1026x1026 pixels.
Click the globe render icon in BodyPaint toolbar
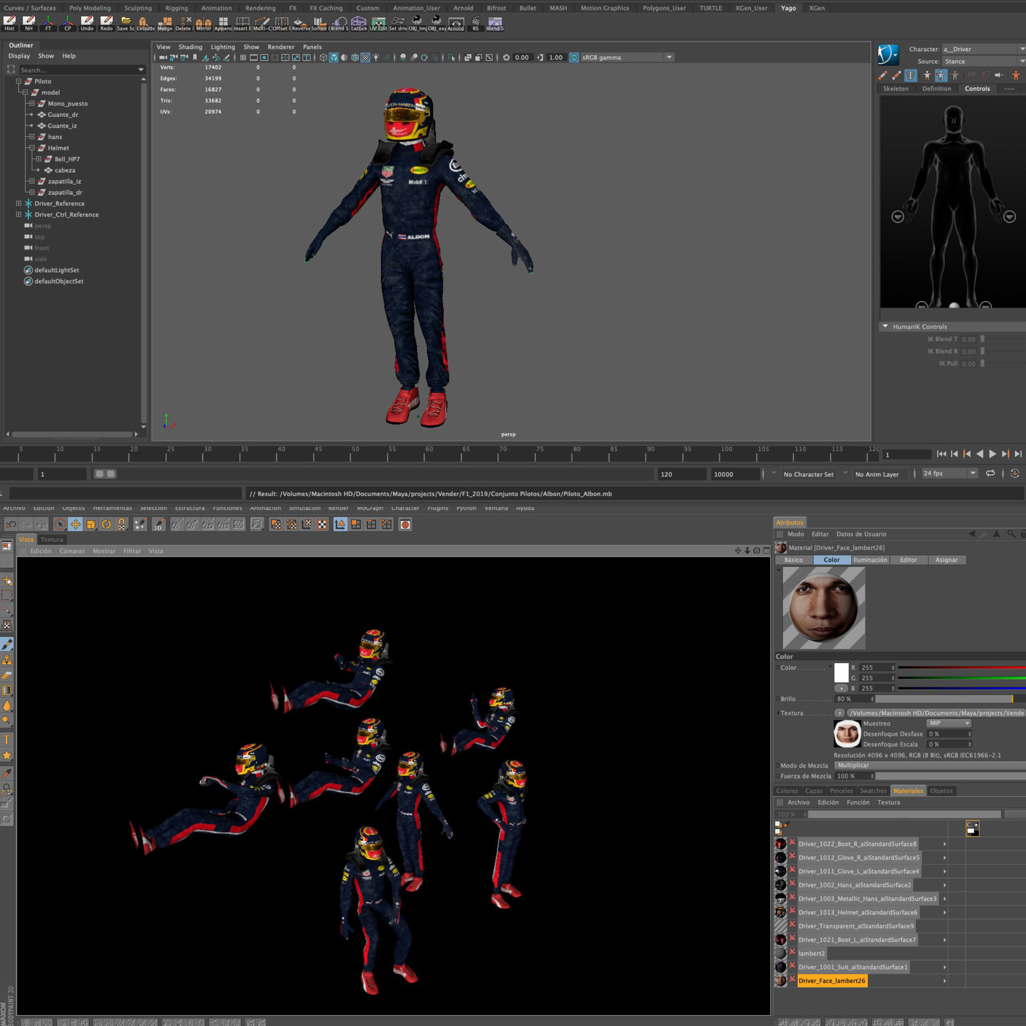pos(405,524)
